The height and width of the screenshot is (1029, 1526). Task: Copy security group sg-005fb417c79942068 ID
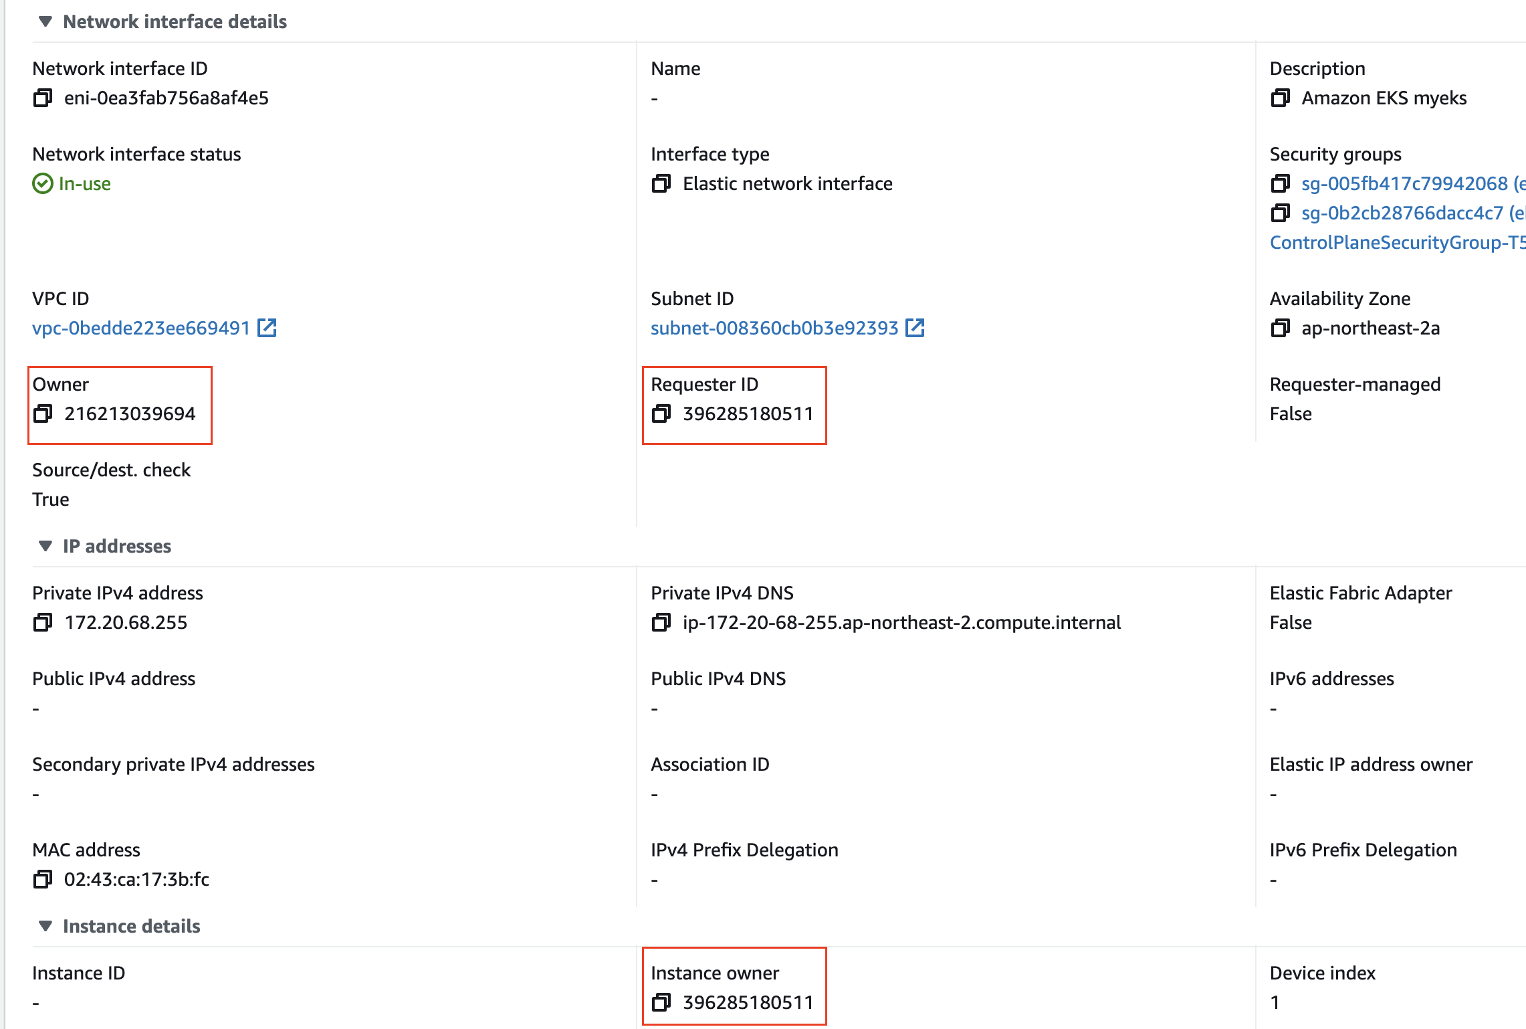point(1280,183)
